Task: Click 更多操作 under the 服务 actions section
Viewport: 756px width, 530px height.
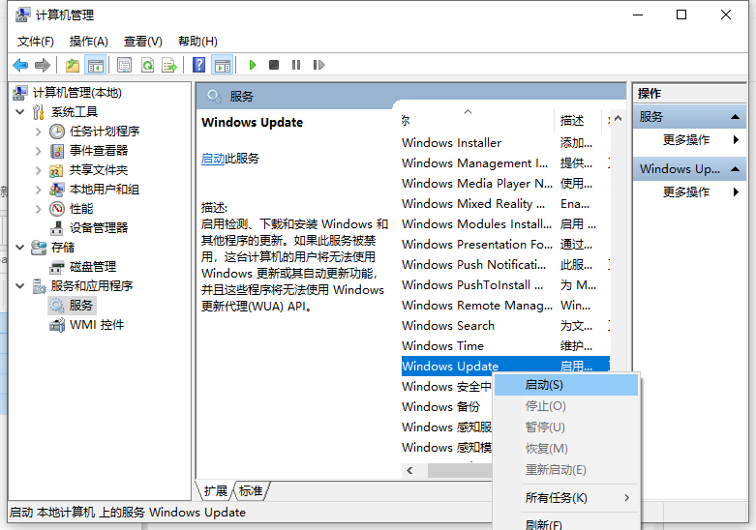Action: 686,140
